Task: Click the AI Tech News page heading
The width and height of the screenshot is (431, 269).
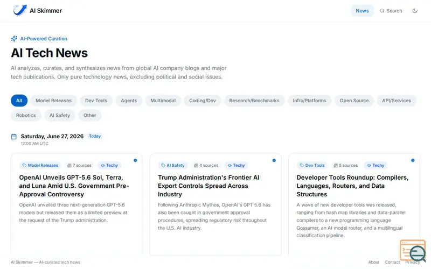Action: click(49, 53)
